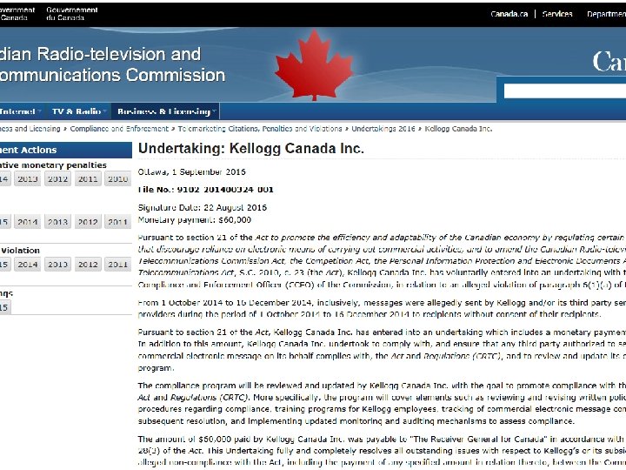Choose 2013 under administrative monetary penalties
This screenshot has width=626, height=470.
(28, 179)
